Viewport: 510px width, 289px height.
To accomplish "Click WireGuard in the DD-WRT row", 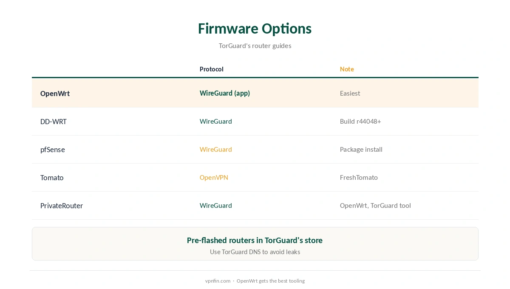I will tap(216, 121).
